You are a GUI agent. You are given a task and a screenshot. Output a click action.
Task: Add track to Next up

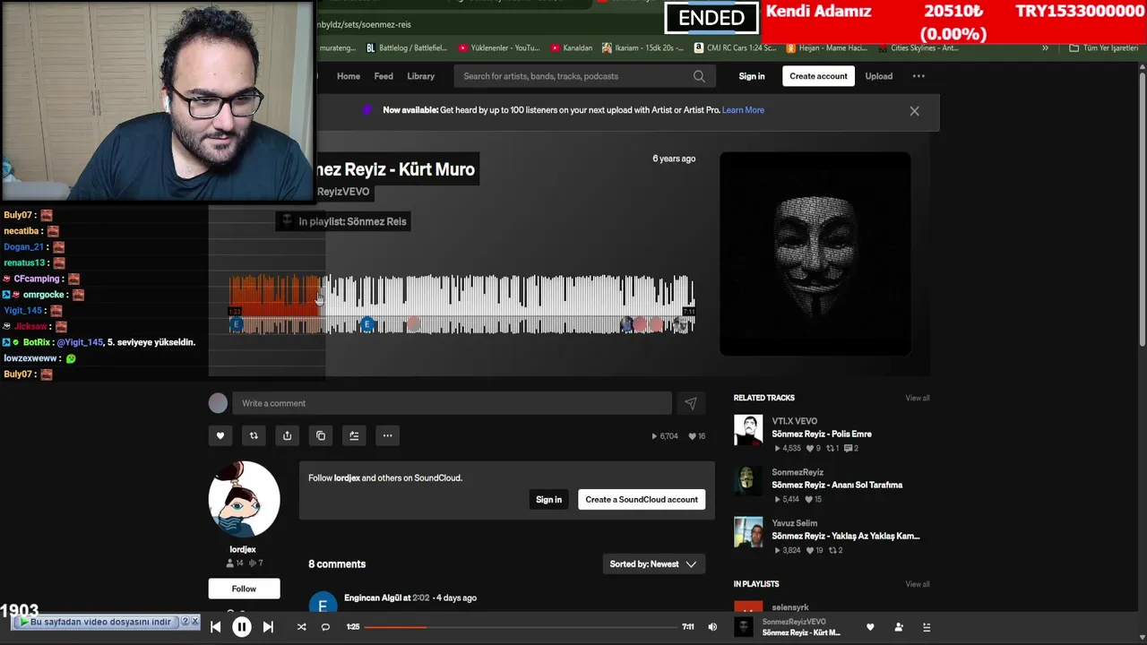(354, 435)
